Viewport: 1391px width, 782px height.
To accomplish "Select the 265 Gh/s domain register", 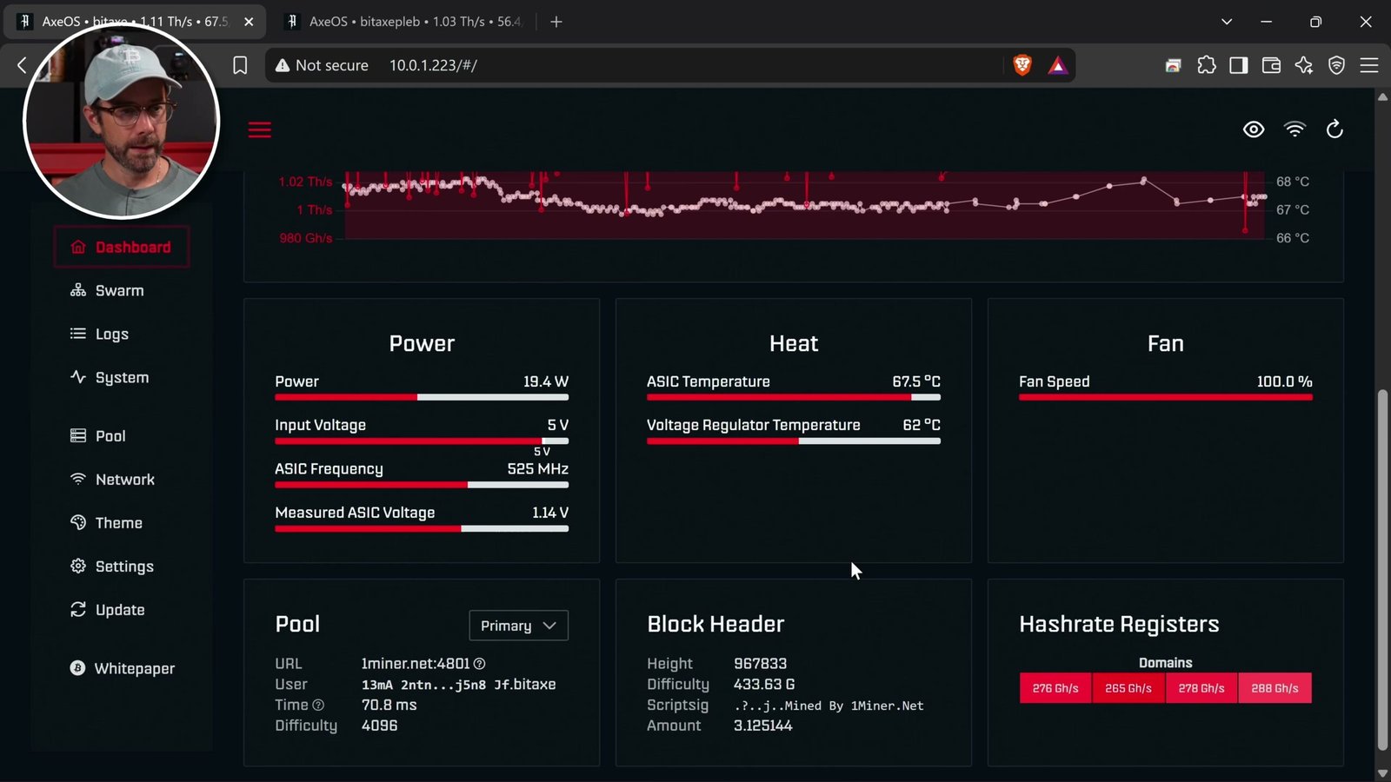I will pos(1128,688).
